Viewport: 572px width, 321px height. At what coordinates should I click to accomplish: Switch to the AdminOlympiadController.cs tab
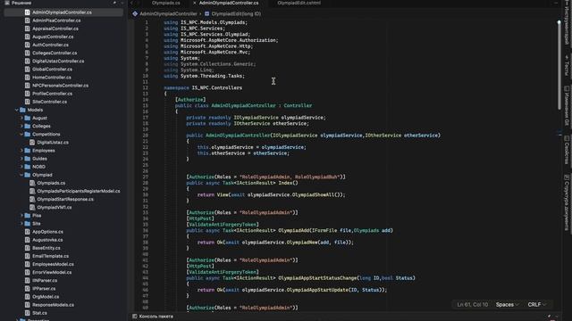tap(229, 3)
